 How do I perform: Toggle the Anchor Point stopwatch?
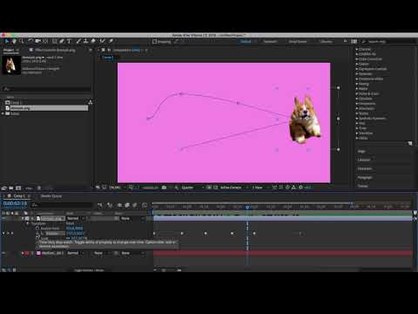tap(37, 229)
